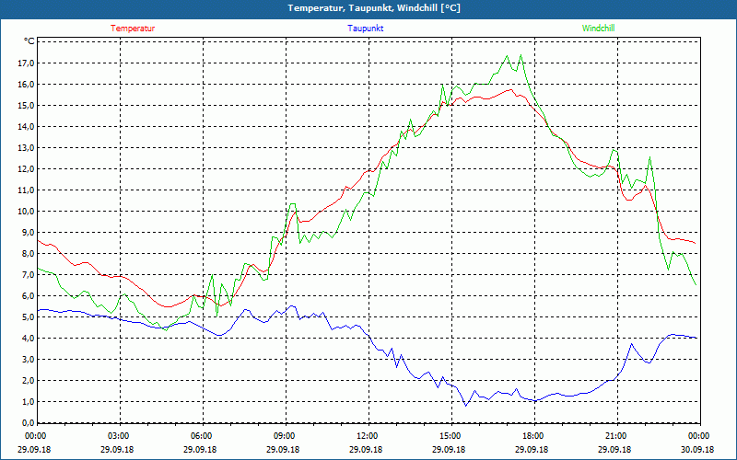The width and height of the screenshot is (737, 460).
Task: Click the 1,0 y-axis value
Action: click(x=29, y=401)
